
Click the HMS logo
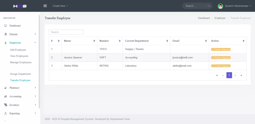[x=20, y=6]
